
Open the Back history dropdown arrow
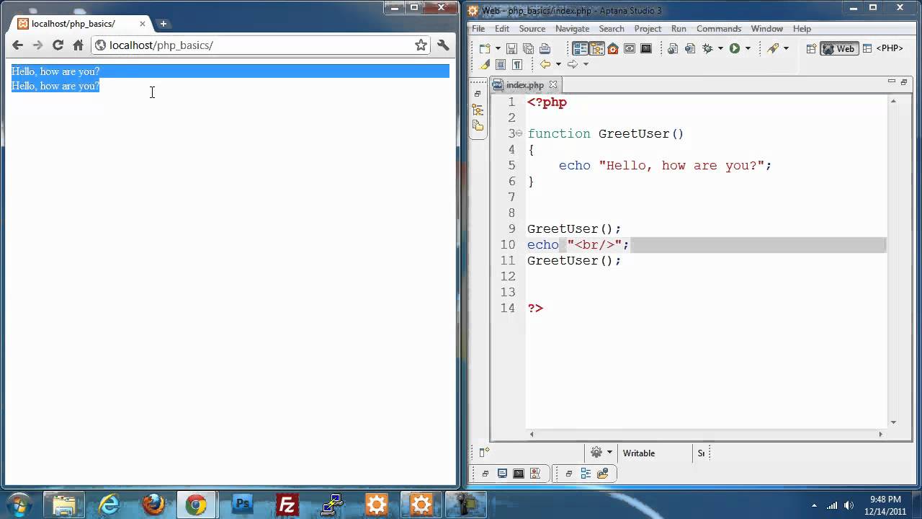[x=558, y=65]
